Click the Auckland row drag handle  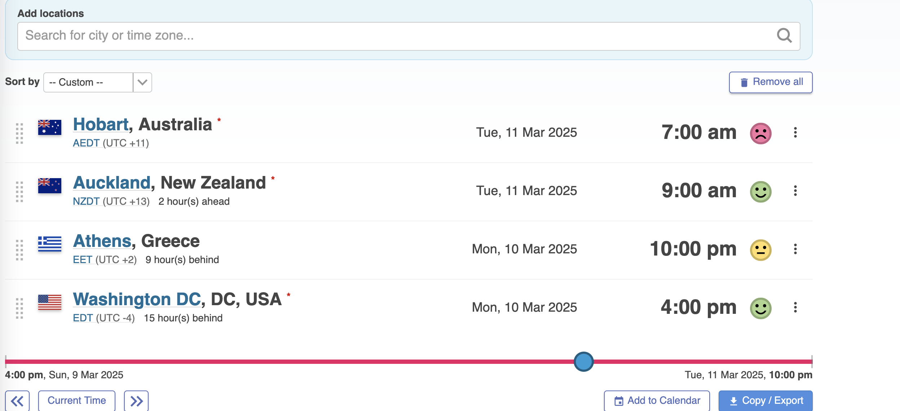(x=19, y=191)
